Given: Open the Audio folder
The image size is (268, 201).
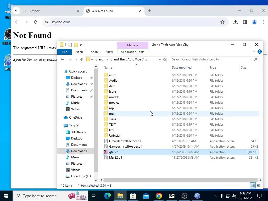Looking at the screenshot, I should point(113,81).
